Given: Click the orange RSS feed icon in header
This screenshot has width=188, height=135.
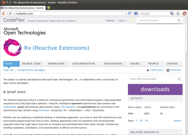Looking at the screenshot, I should [x=131, y=21].
